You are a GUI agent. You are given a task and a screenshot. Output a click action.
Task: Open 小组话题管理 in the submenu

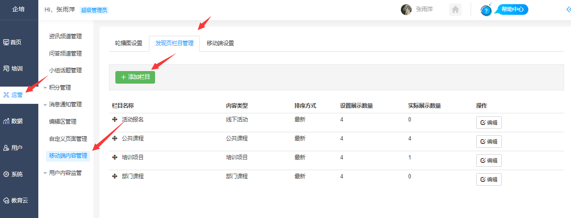point(65,70)
